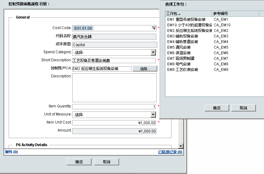Click reference number CA_EM8
The height and width of the screenshot is (174, 264).
click(221, 64)
